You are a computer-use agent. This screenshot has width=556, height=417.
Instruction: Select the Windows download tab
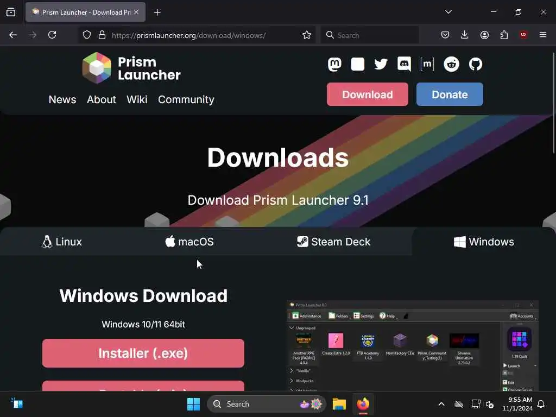point(484,242)
